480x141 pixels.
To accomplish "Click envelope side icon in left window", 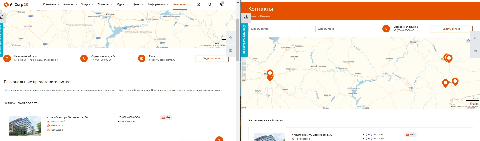I will tap(230, 50).
